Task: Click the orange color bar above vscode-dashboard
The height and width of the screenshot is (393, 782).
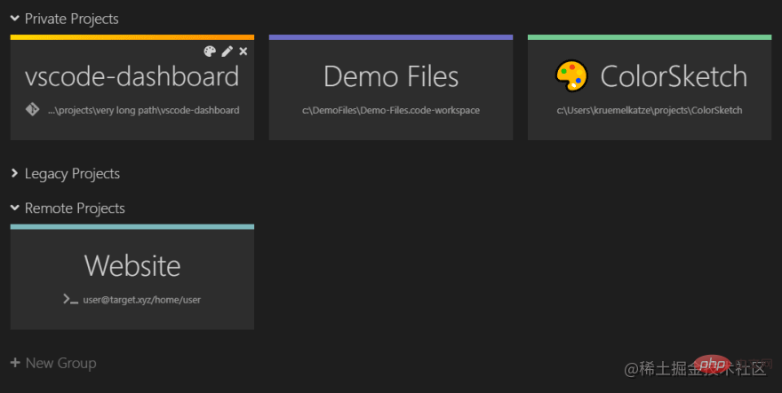Action: pyautogui.click(x=132, y=37)
